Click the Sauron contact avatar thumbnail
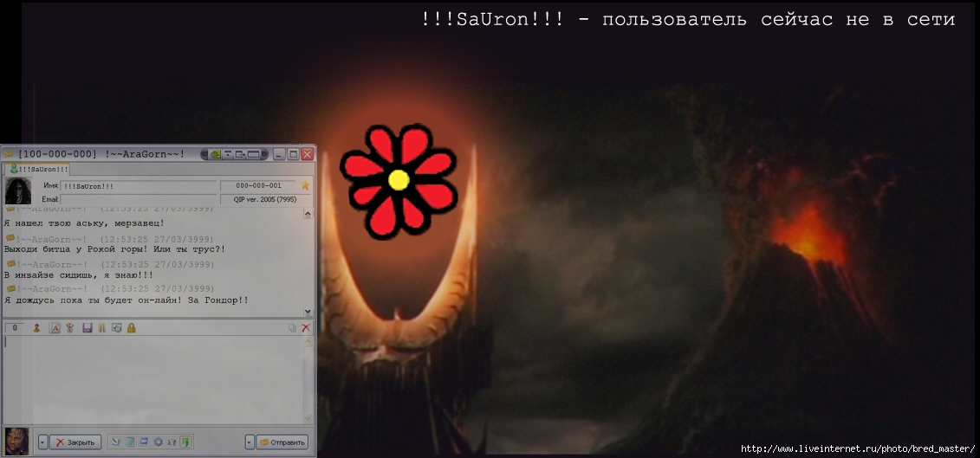This screenshot has width=980, height=458. (18, 191)
